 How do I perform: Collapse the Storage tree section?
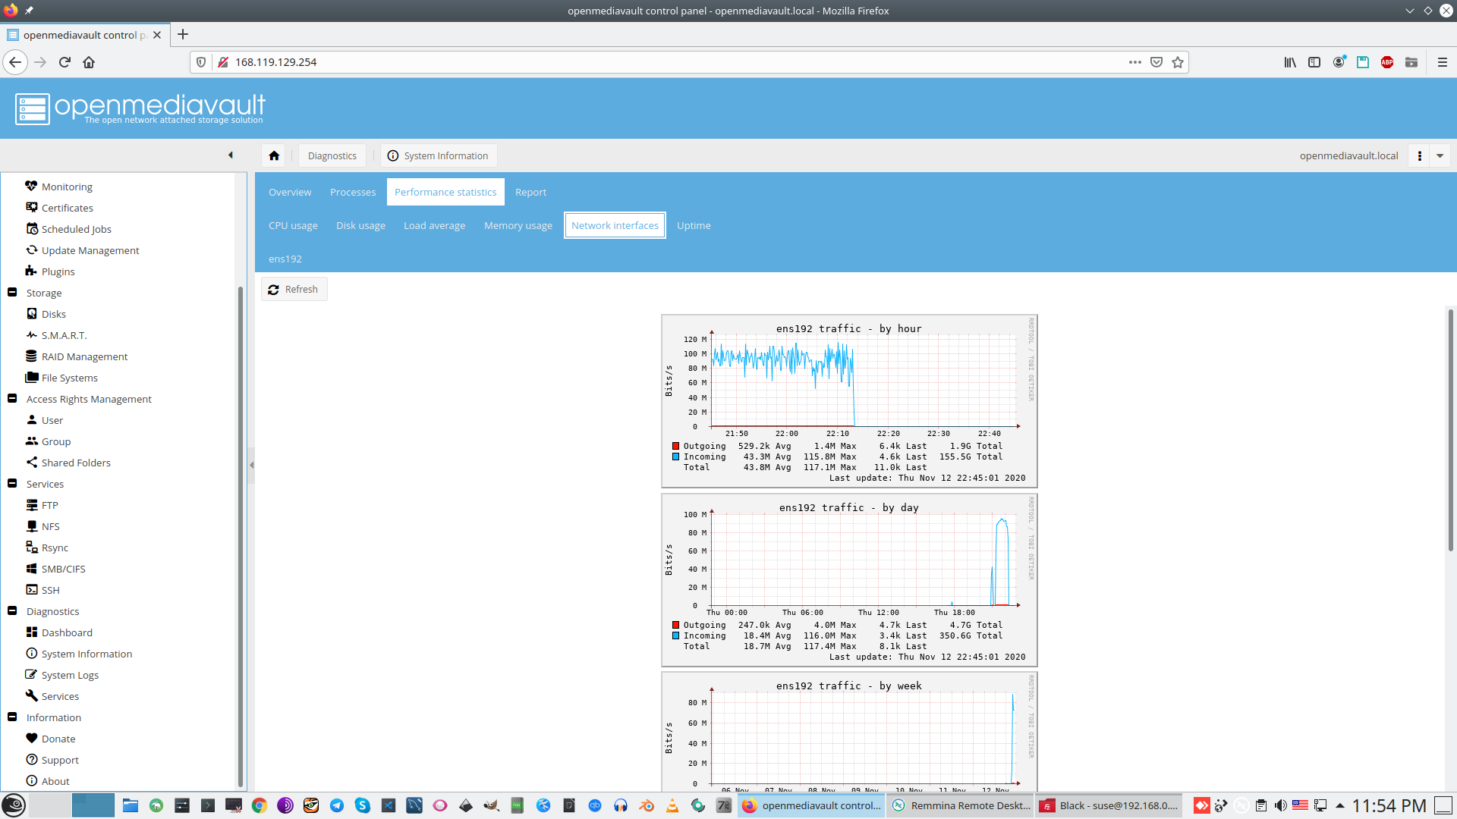[12, 293]
